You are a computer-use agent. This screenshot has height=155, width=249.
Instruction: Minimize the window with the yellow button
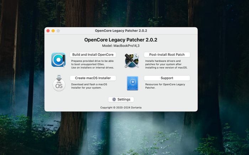pyautogui.click(x=53, y=31)
